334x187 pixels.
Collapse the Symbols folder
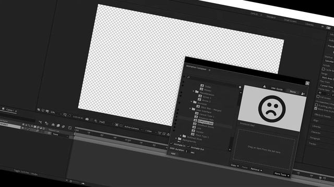(x=192, y=102)
